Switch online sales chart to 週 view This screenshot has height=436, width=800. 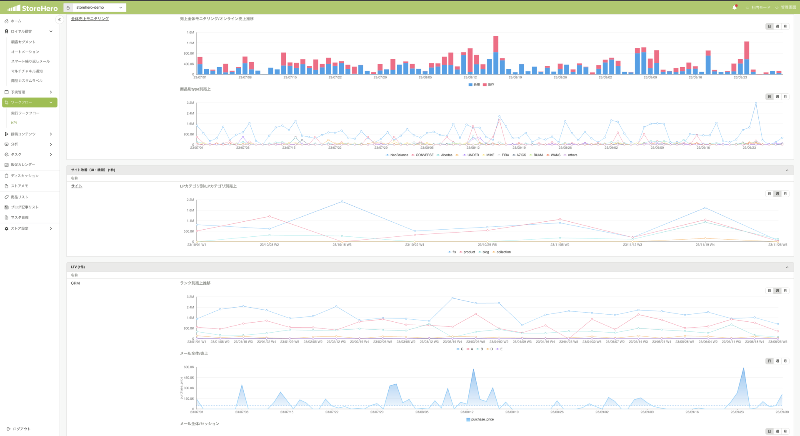pyautogui.click(x=777, y=26)
